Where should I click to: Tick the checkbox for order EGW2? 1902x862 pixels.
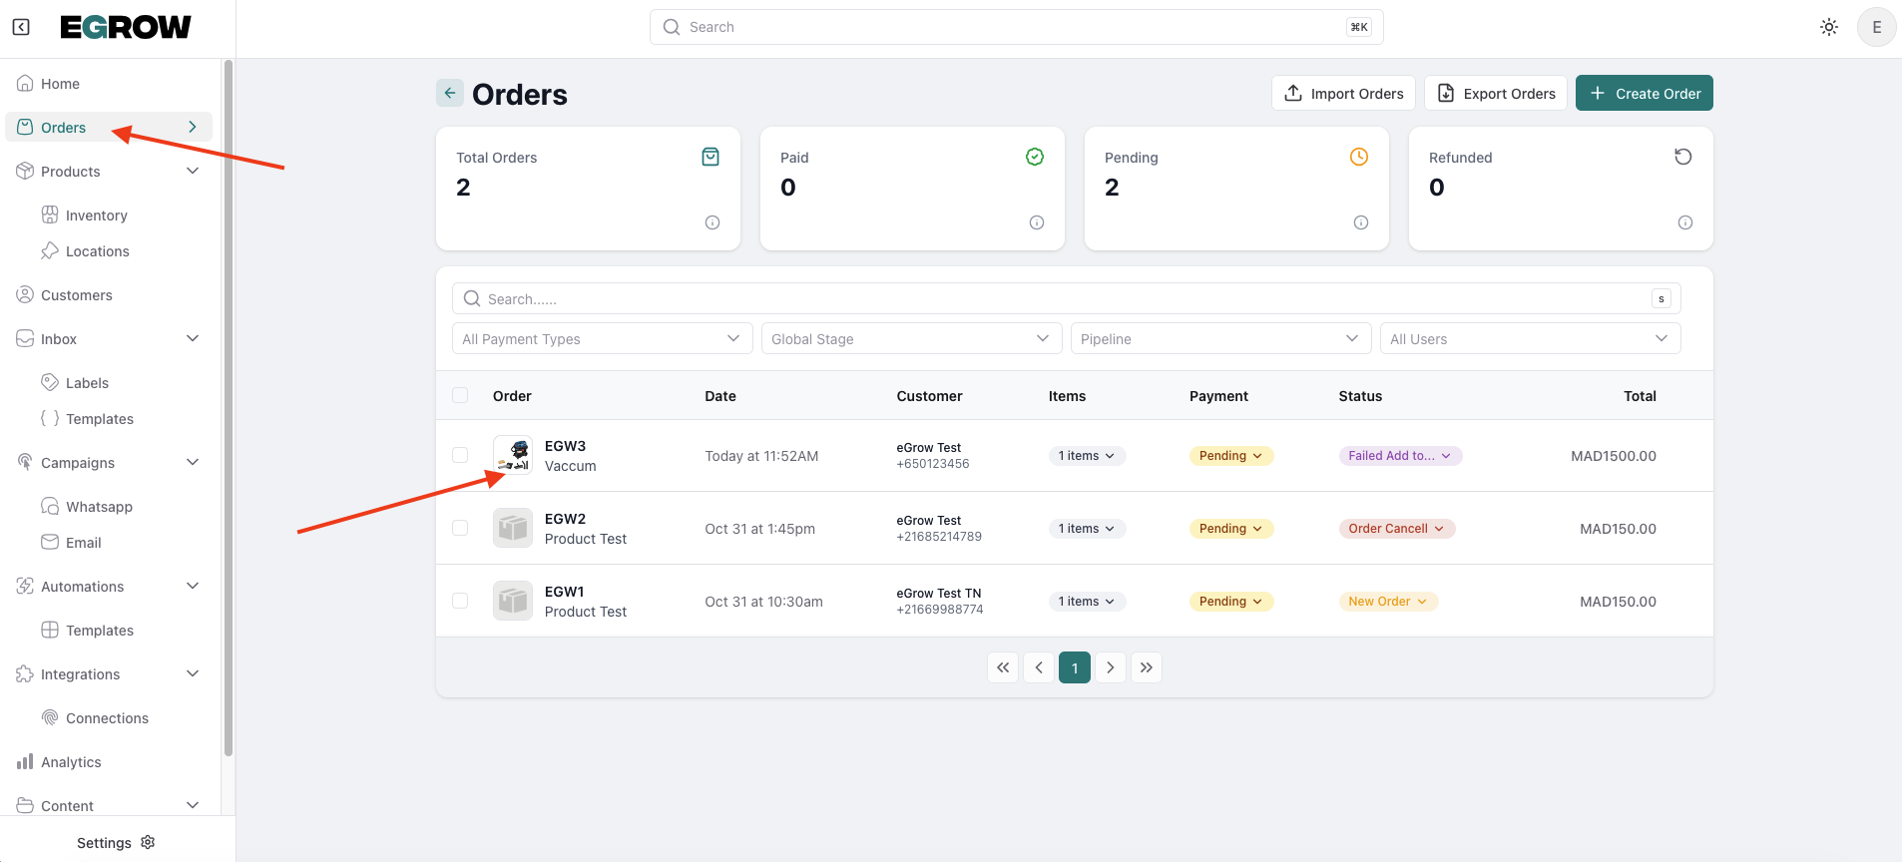(460, 528)
